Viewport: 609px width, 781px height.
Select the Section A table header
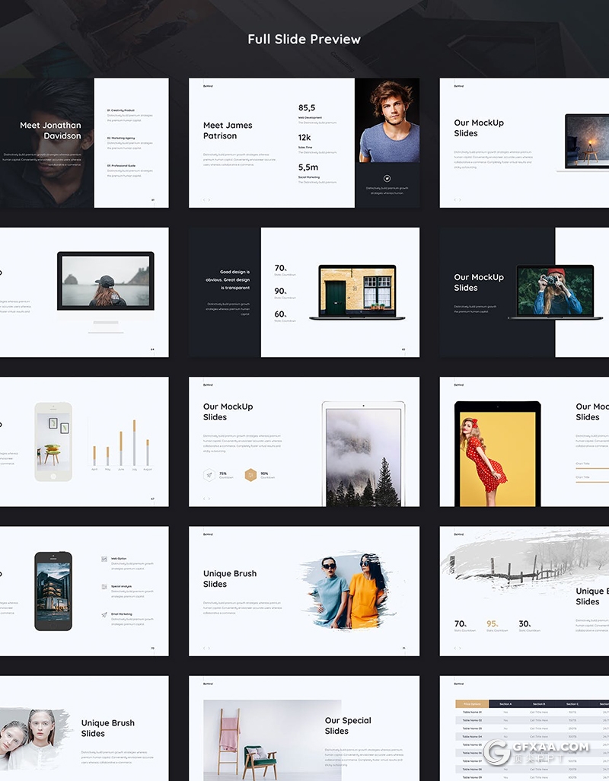[x=505, y=704]
